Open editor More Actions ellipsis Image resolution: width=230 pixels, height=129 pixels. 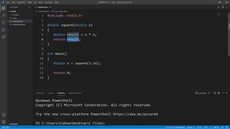[x=227, y=7]
